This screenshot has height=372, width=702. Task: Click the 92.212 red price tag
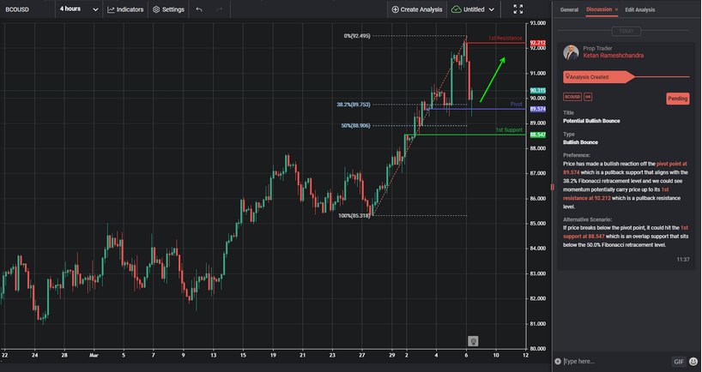point(538,43)
